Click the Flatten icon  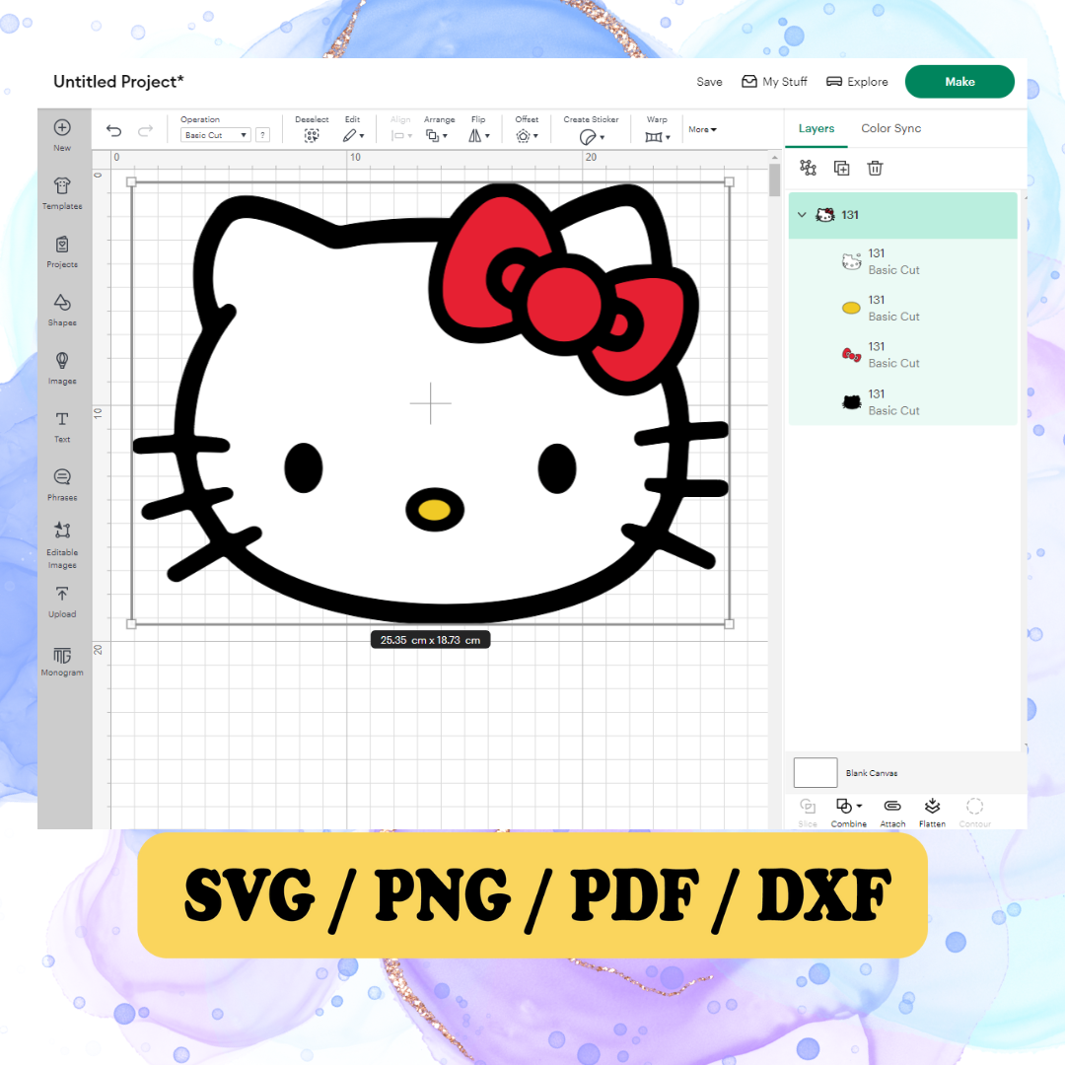point(932,807)
